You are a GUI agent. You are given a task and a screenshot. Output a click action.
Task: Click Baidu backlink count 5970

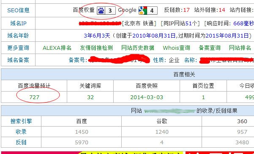(82, 142)
